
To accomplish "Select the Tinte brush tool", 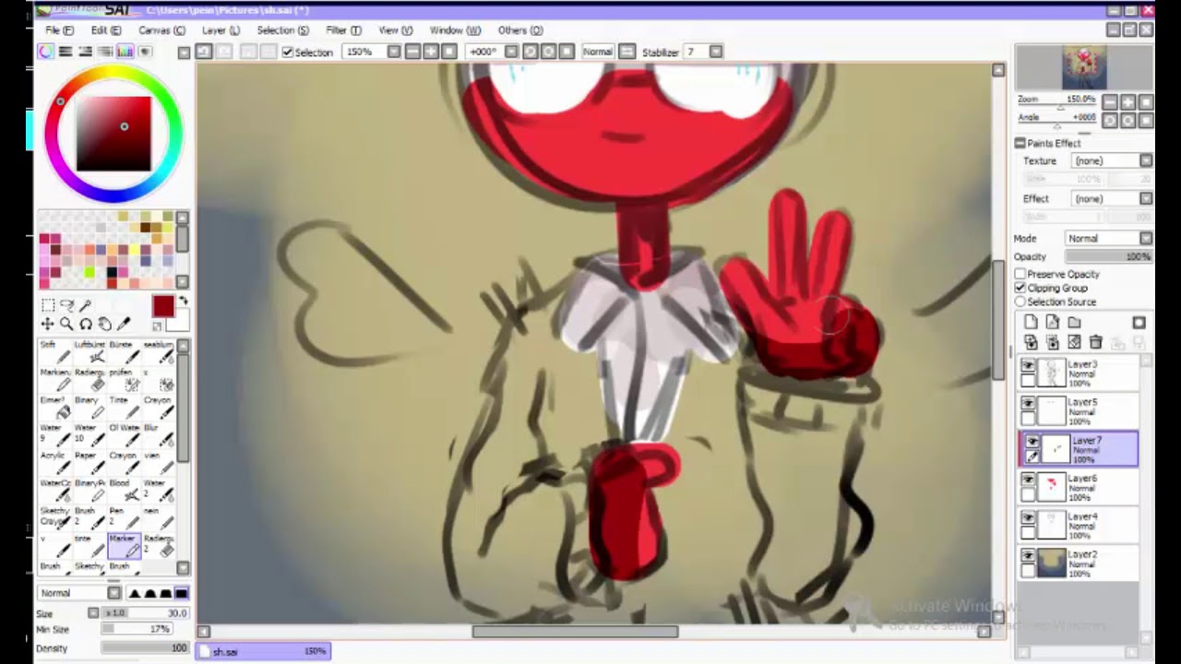I will [x=124, y=408].
